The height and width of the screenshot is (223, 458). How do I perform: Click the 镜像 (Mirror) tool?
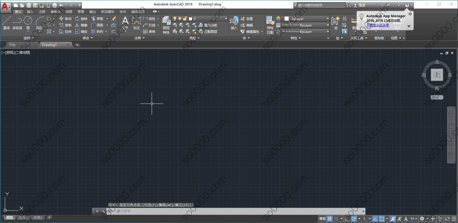(x=81, y=25)
